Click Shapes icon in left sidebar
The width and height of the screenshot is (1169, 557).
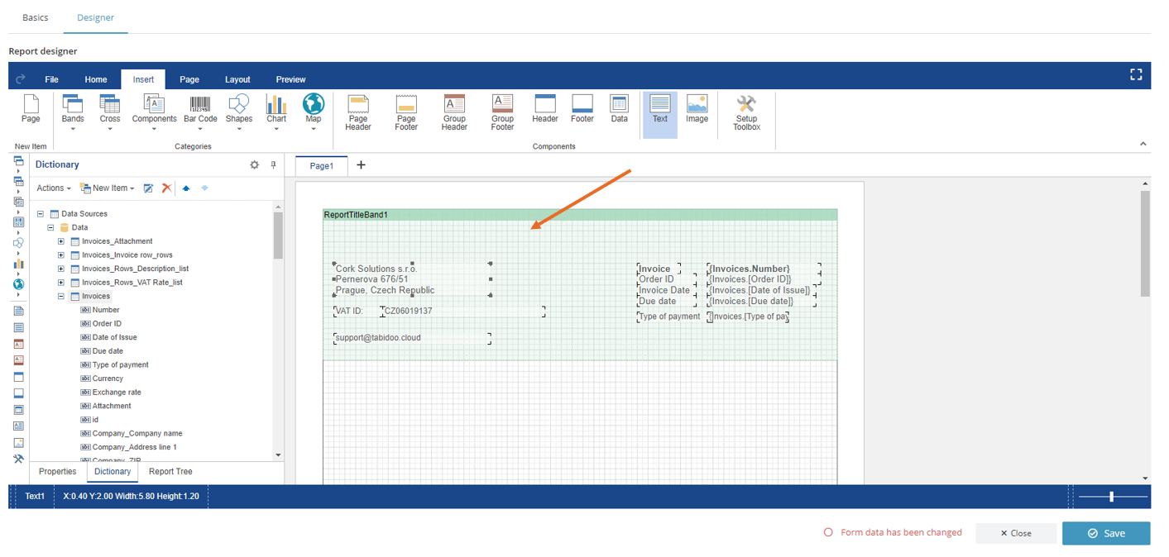tap(18, 242)
